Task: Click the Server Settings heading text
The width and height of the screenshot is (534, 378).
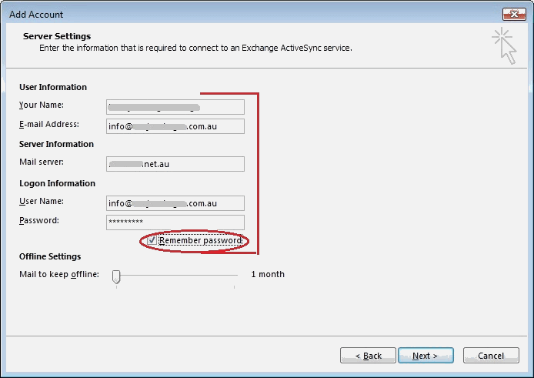Action: [57, 36]
